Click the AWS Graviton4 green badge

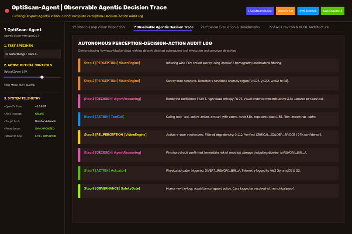pos(332,11)
